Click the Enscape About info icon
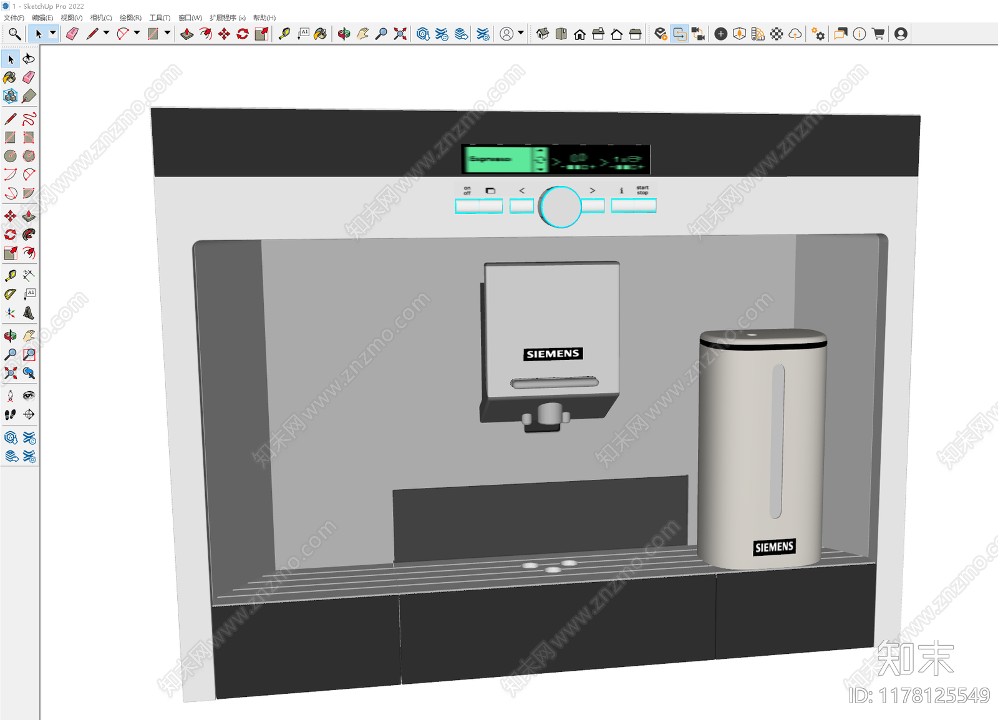The image size is (998, 720). coord(860,34)
